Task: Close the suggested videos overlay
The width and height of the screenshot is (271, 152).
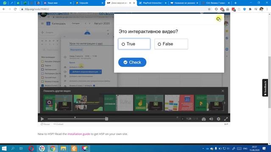Action: (223, 91)
